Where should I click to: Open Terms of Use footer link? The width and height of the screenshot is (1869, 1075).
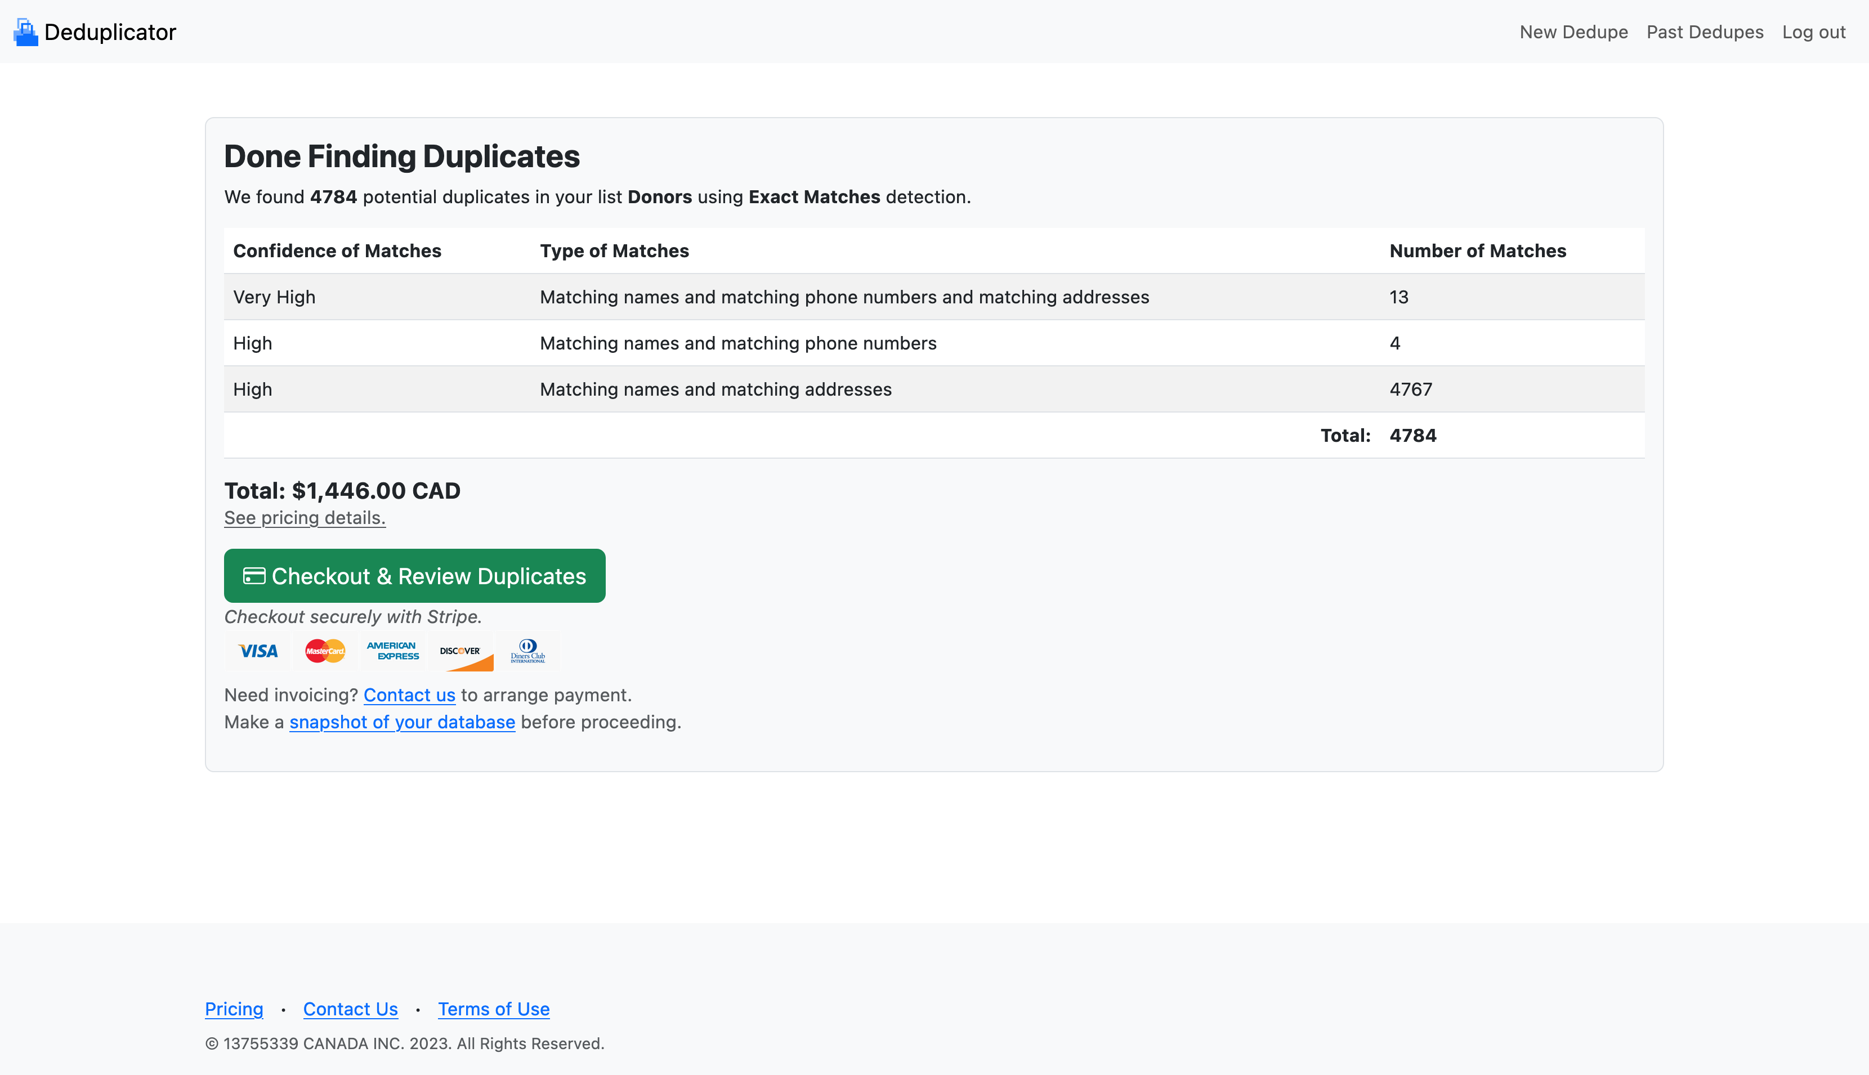click(x=493, y=1009)
